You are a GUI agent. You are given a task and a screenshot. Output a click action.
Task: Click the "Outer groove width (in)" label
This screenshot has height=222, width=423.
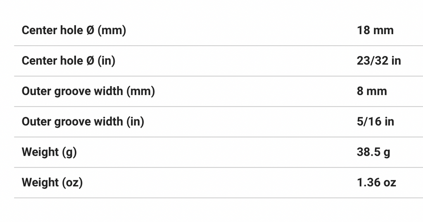click(83, 122)
